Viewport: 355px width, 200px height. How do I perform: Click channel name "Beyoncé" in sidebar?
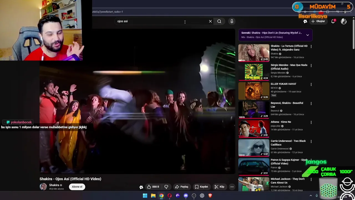(275, 111)
